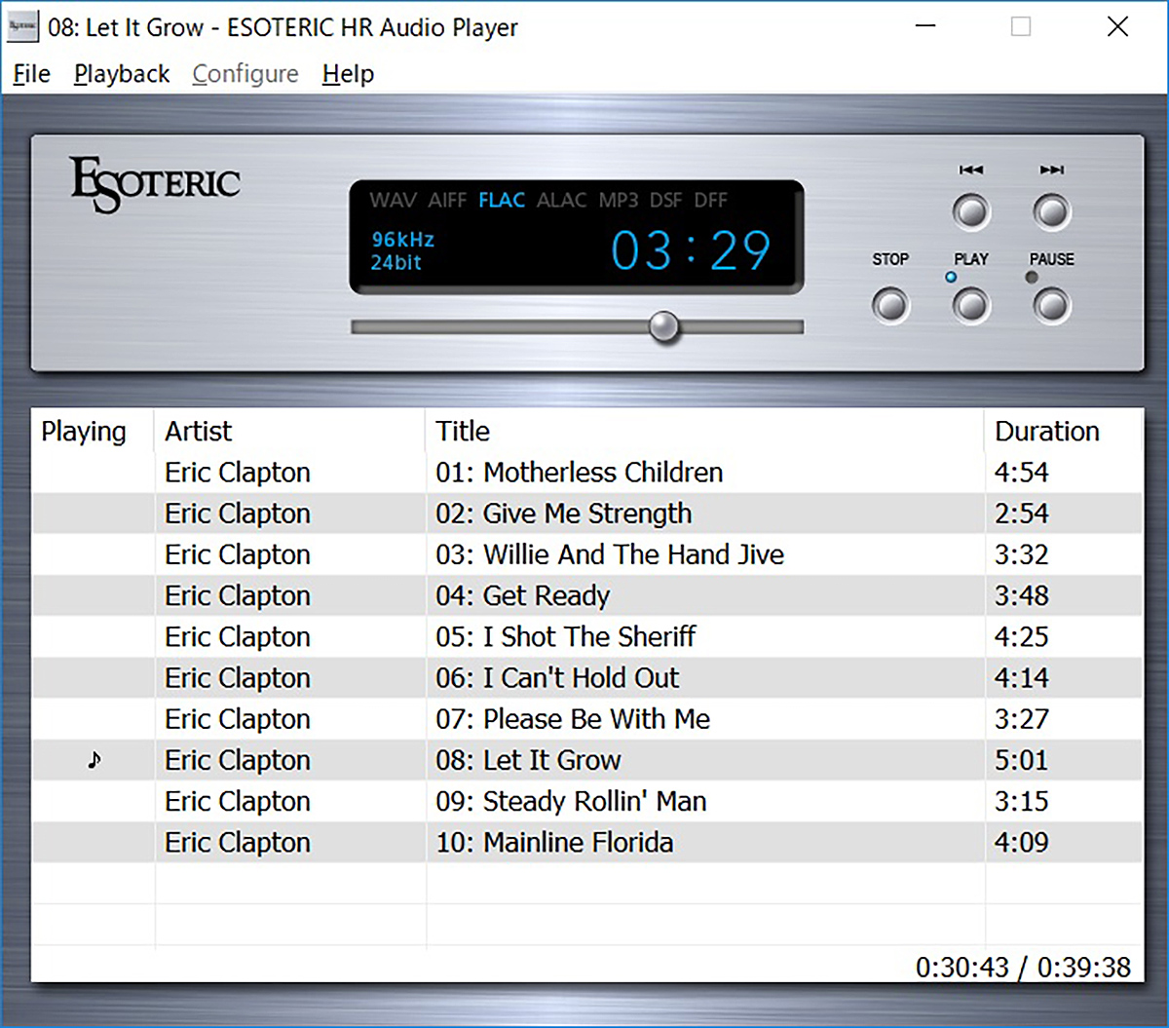
Task: Open the File menu
Action: (x=31, y=74)
